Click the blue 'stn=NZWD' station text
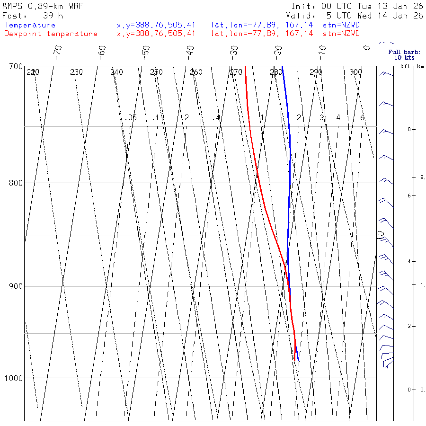Viewport: 426px width, 426px height. pos(341,25)
